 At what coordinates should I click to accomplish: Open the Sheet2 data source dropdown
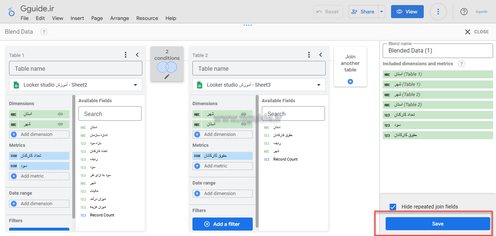[x=135, y=85]
